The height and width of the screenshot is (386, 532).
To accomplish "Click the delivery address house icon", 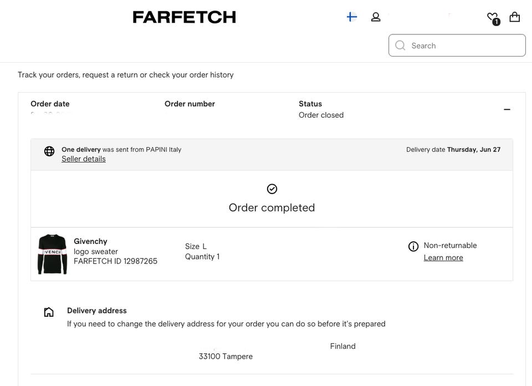I will (49, 312).
